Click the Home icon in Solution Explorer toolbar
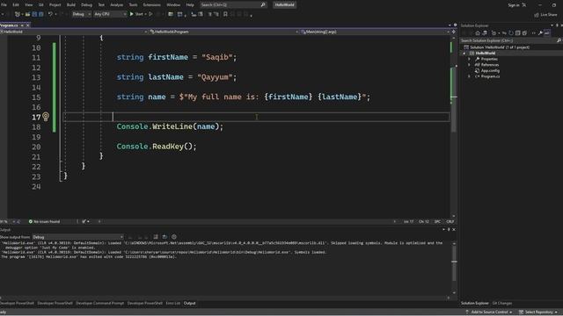563x316 pixels. tap(477, 33)
